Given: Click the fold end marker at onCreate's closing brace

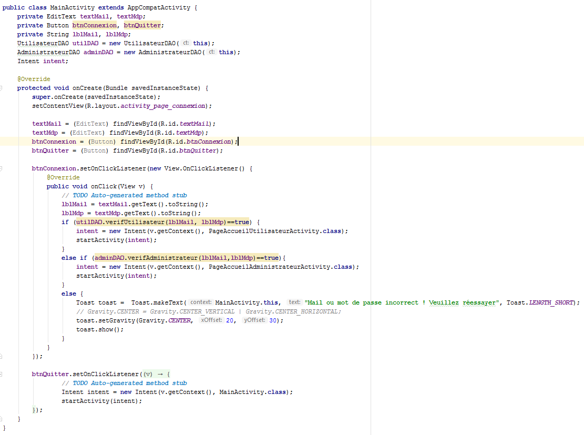Looking at the screenshot, I should (2, 419).
